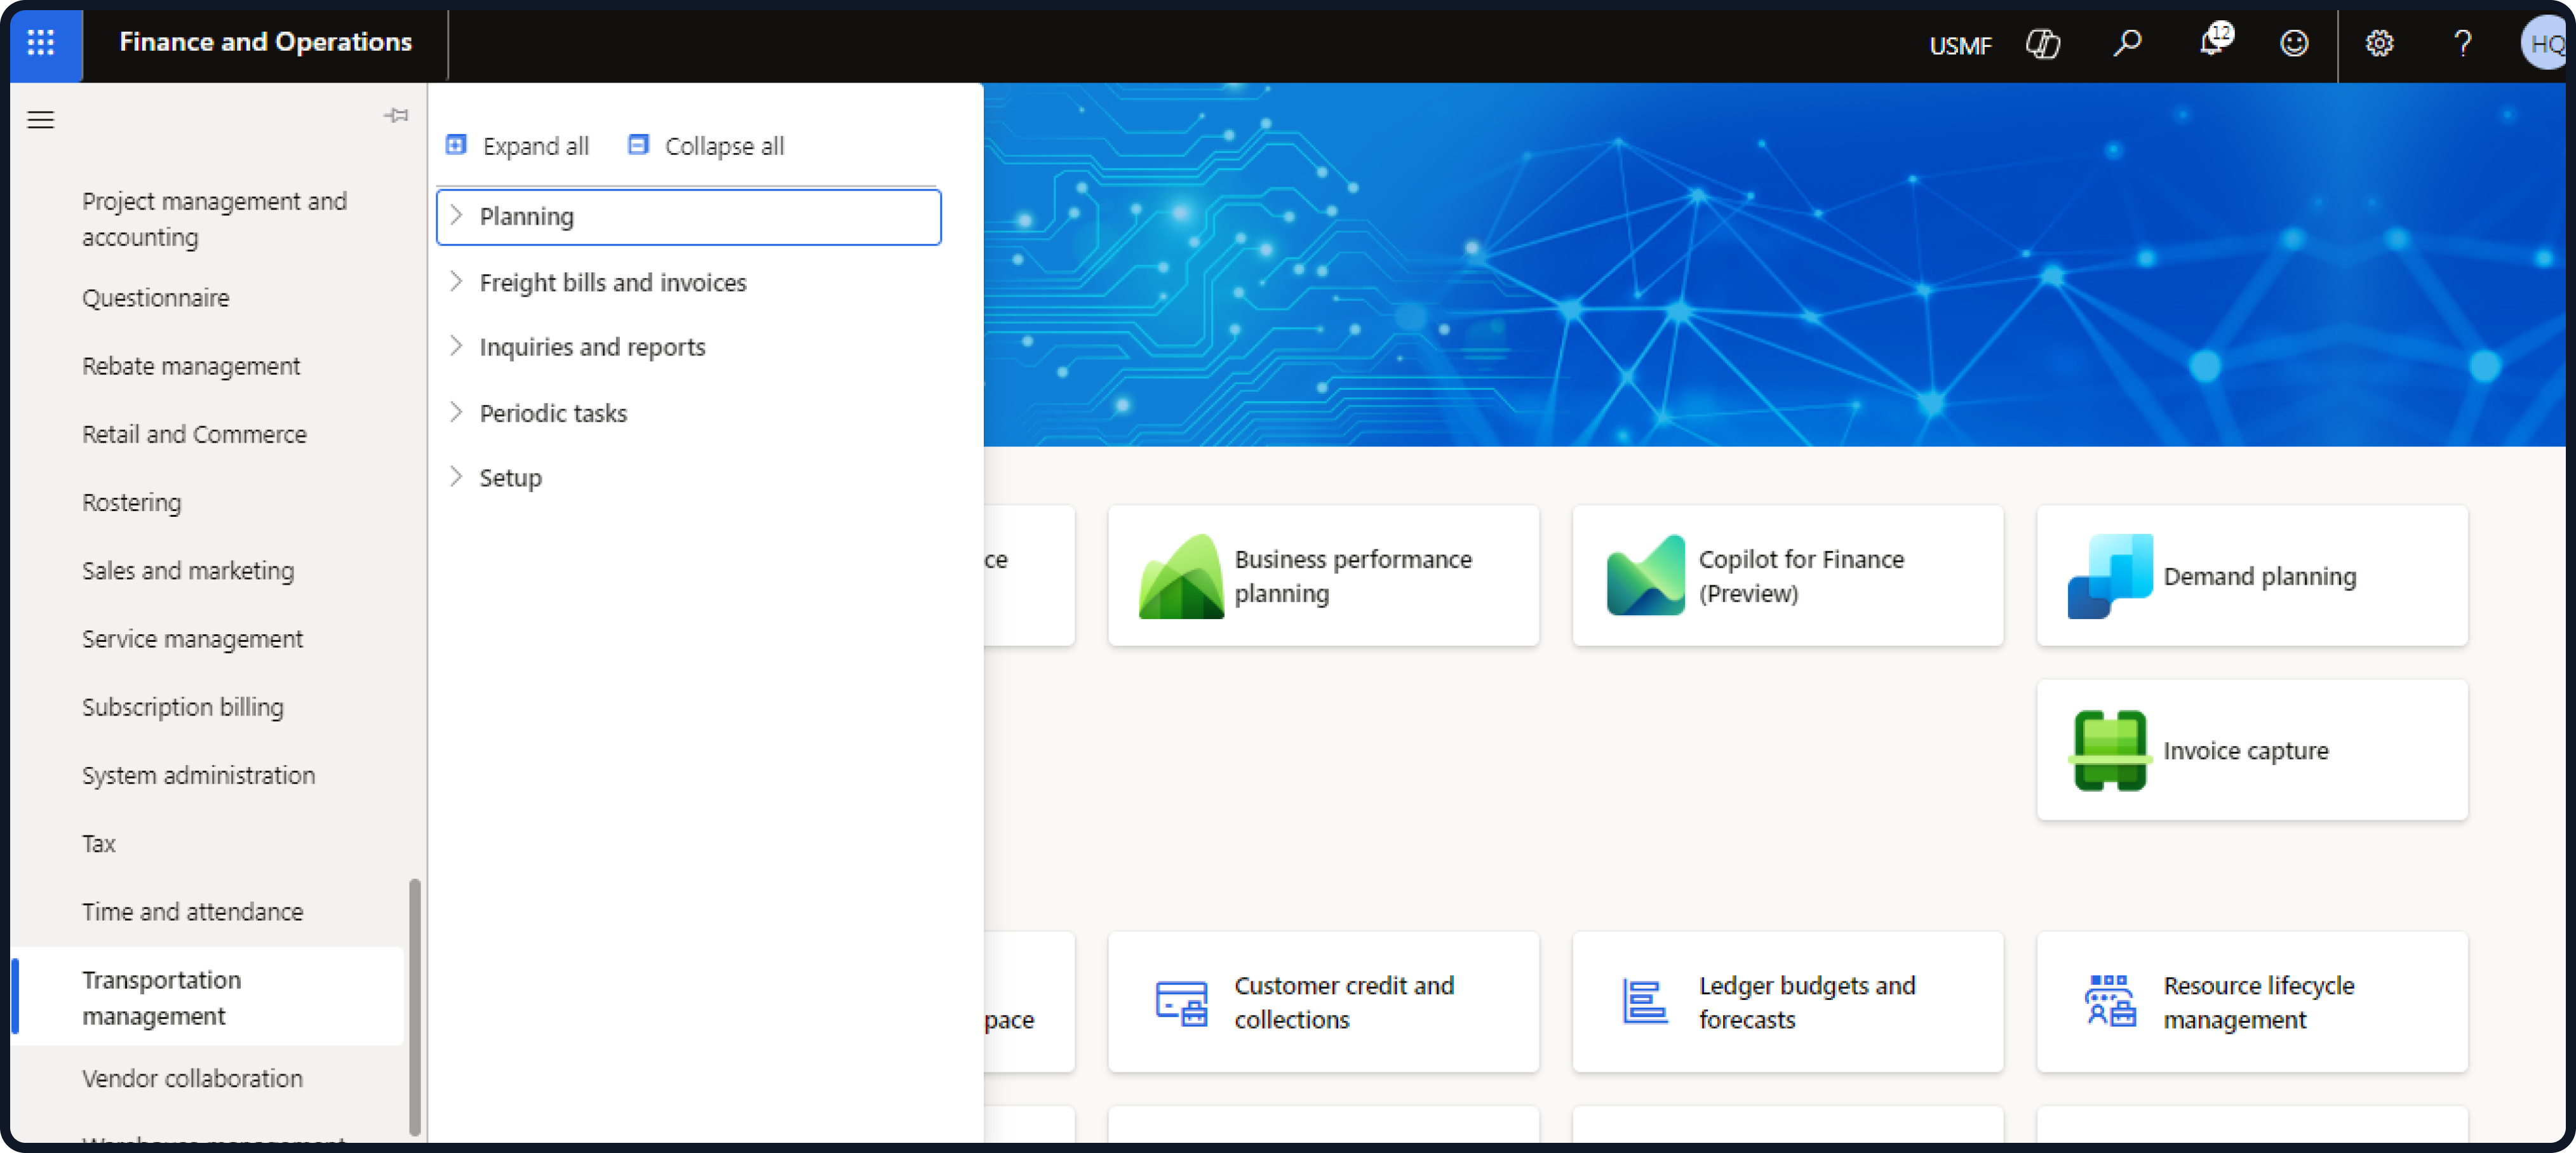Image resolution: width=2576 pixels, height=1153 pixels.
Task: Open the settings gear icon
Action: click(x=2379, y=43)
